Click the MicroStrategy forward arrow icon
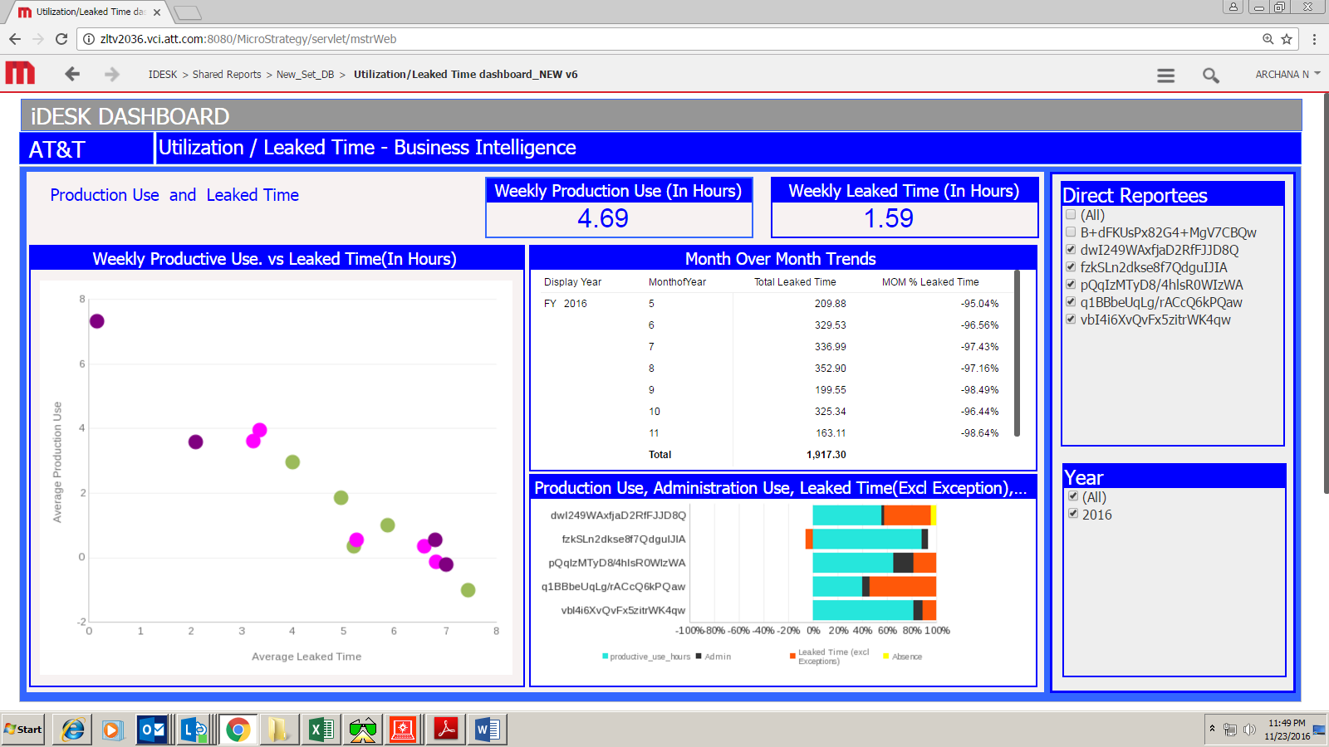The image size is (1329, 747). coord(111,74)
